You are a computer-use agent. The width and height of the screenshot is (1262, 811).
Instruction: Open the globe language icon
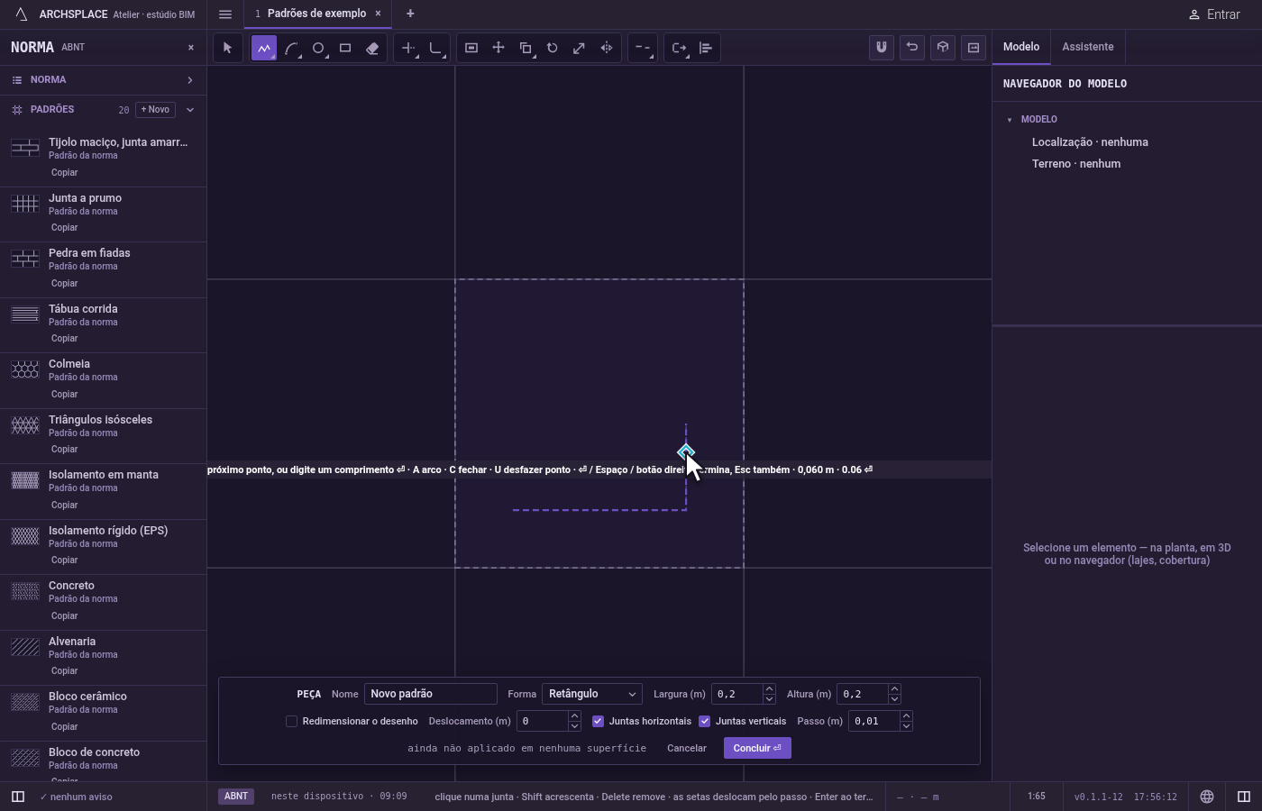click(1207, 797)
